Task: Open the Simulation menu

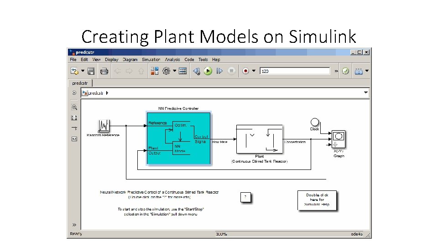Action: [151, 59]
